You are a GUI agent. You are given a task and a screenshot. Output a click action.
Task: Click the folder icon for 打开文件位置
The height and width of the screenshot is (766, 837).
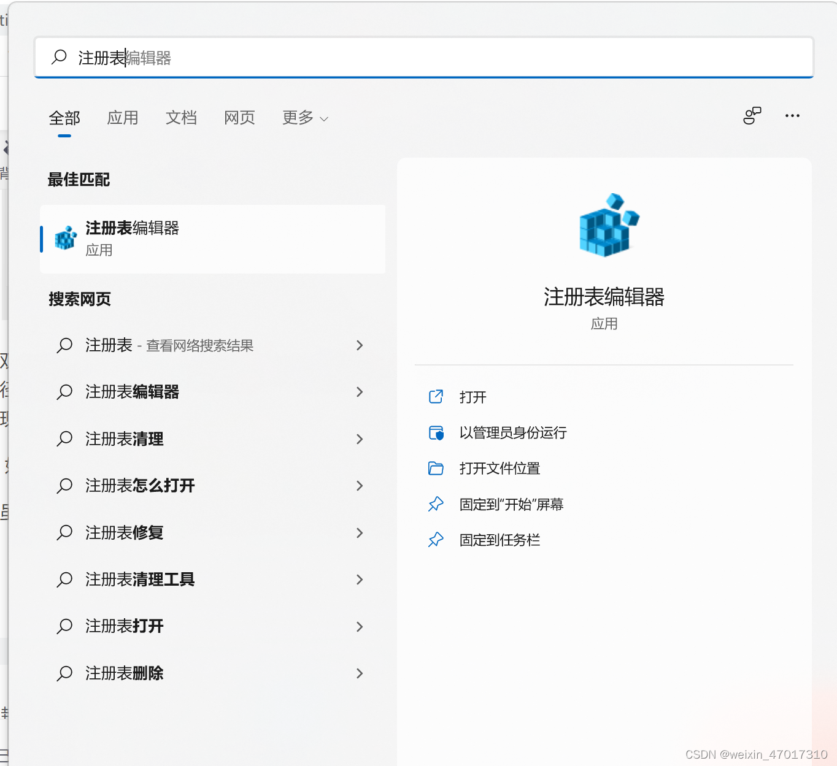436,469
